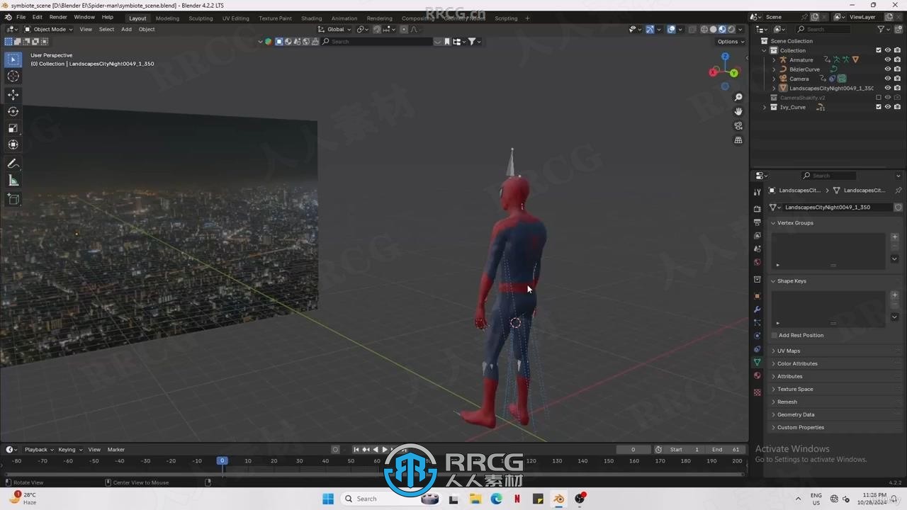This screenshot has height=510, width=907.
Task: Select the Cursor tool in the viewport toolbar
Action: pos(13,76)
